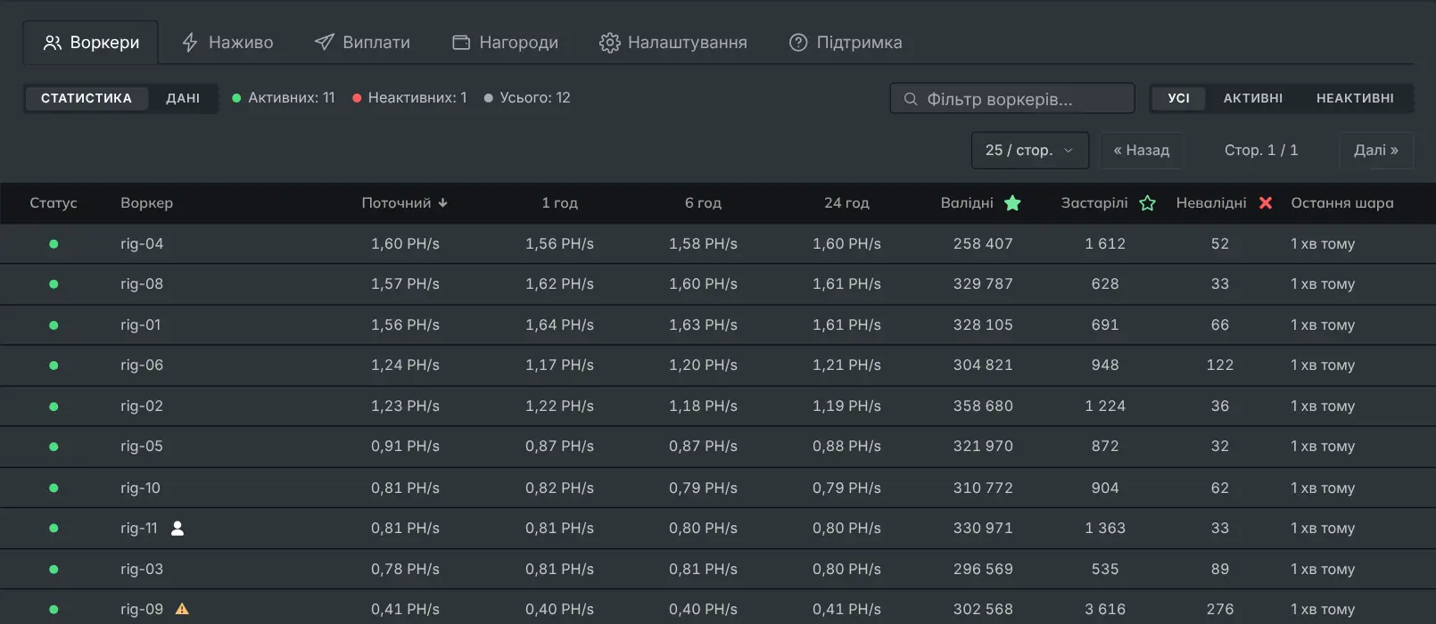Click the Нагороди wallet icon

coord(461,43)
